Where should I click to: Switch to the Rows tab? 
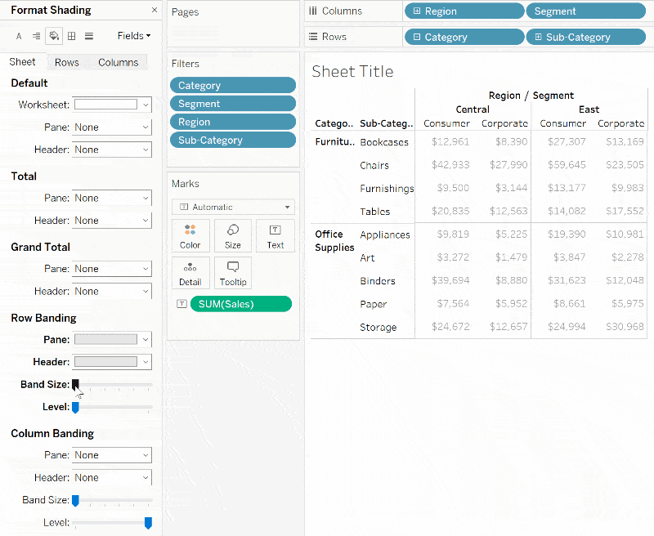click(x=66, y=62)
